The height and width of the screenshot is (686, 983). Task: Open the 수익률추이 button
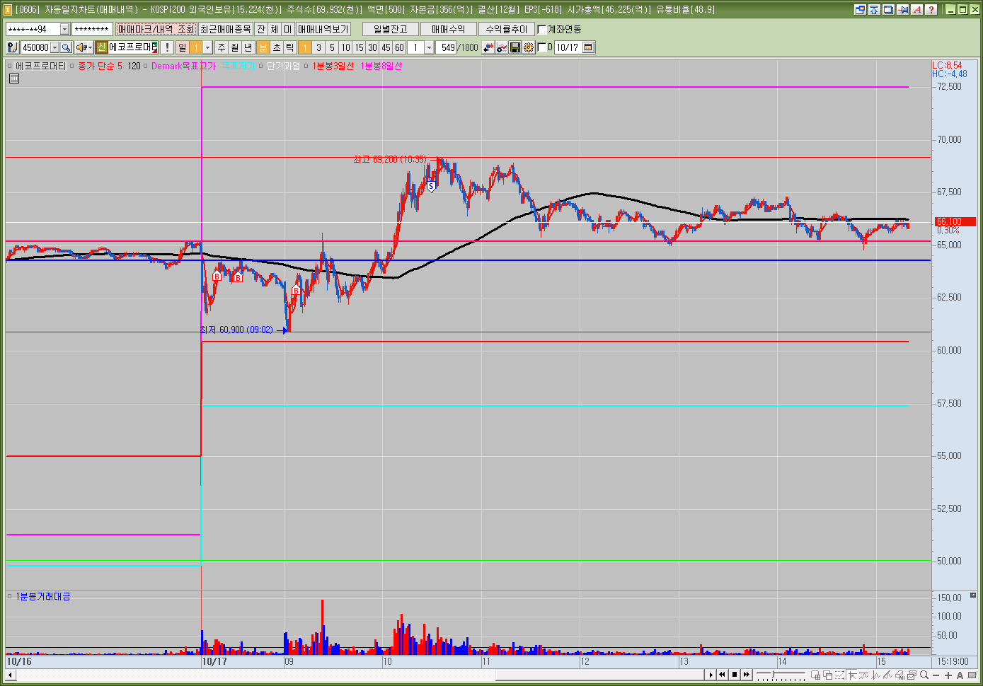click(507, 29)
